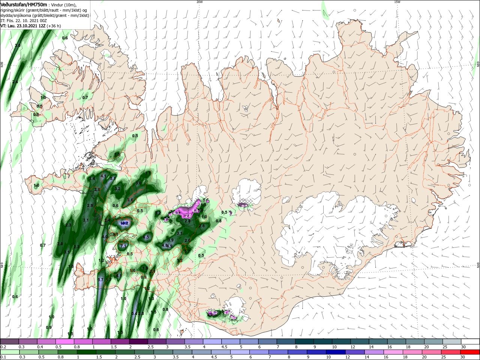This screenshot has width=480, height=360.
Task: Click the 64N latitude label on the right edge
Action: click(478, 265)
